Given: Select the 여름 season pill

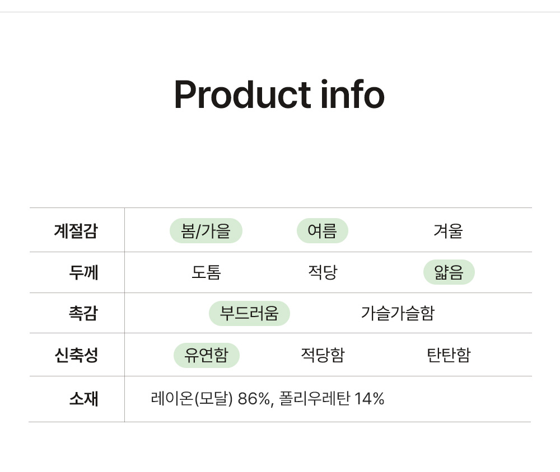Looking at the screenshot, I should pos(323,231).
